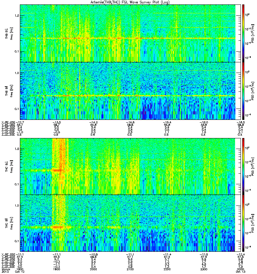Click the THB X_RE_GSE value -15.4
Viewport: 257px width, 274px height.
tap(167, 122)
